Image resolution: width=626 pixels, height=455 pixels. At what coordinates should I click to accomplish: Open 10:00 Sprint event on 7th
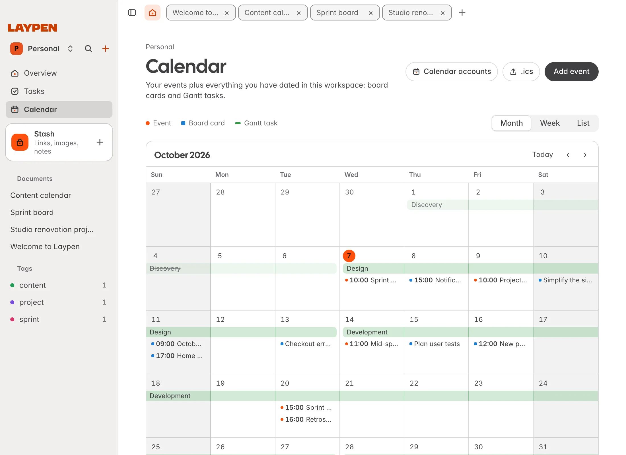371,280
